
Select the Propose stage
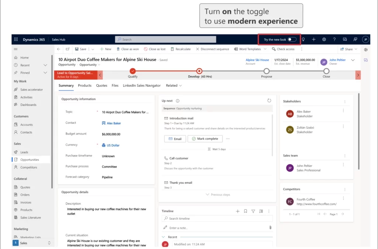coord(267,71)
